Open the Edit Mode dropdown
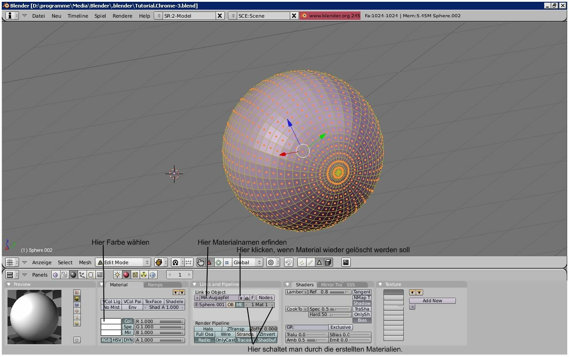Viewport: 569px width, 357px height. 123,262
